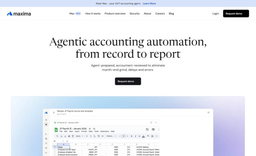Open Careers page

tap(160, 14)
